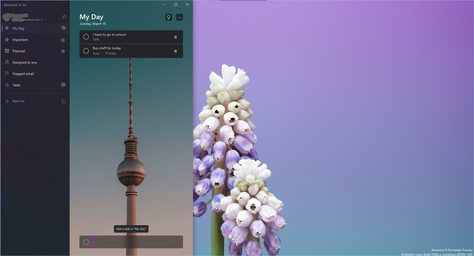Click the star icon beside Important
The image size is (474, 256).
7,39
